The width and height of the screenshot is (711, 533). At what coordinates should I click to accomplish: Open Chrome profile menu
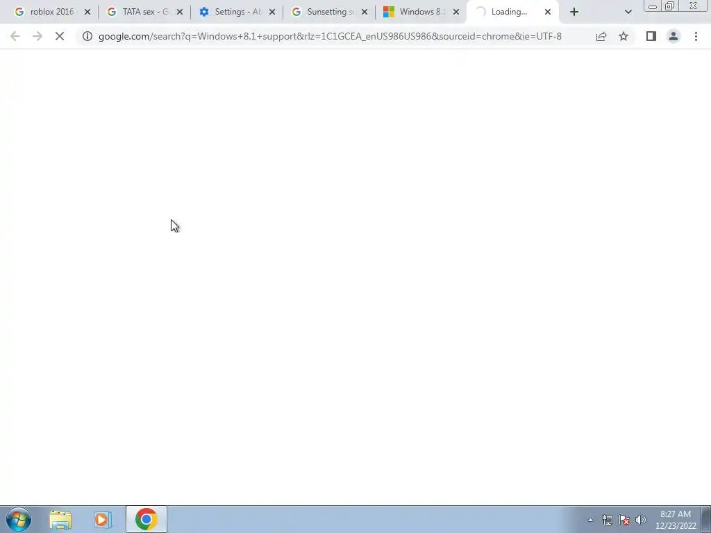674,36
